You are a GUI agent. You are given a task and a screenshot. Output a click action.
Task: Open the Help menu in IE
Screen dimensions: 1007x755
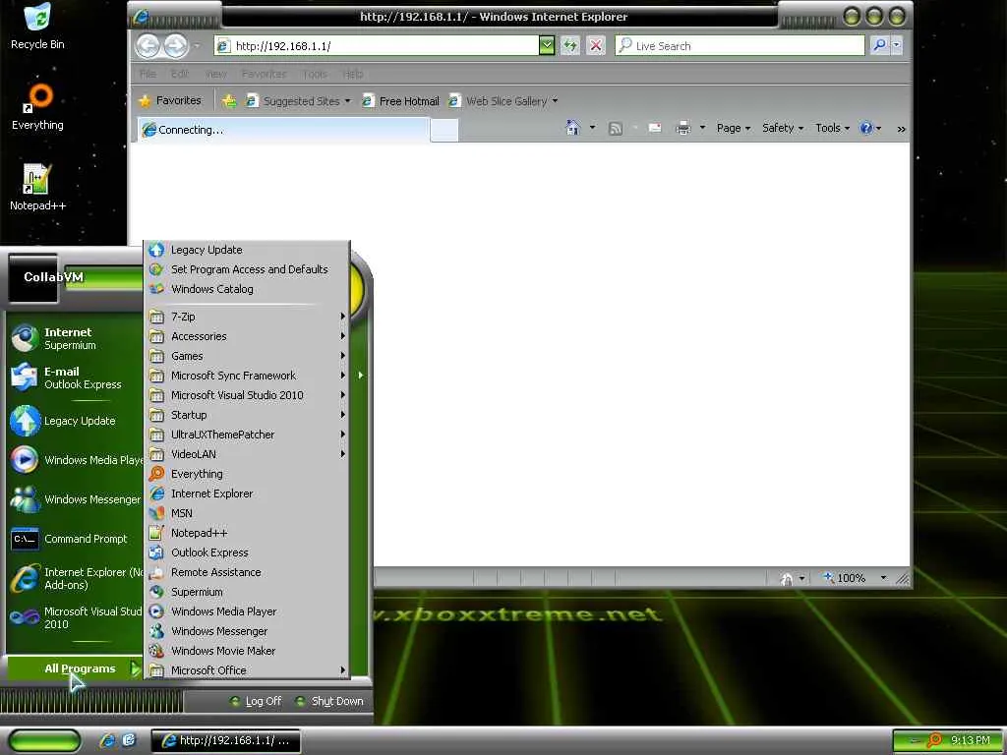[x=353, y=74]
